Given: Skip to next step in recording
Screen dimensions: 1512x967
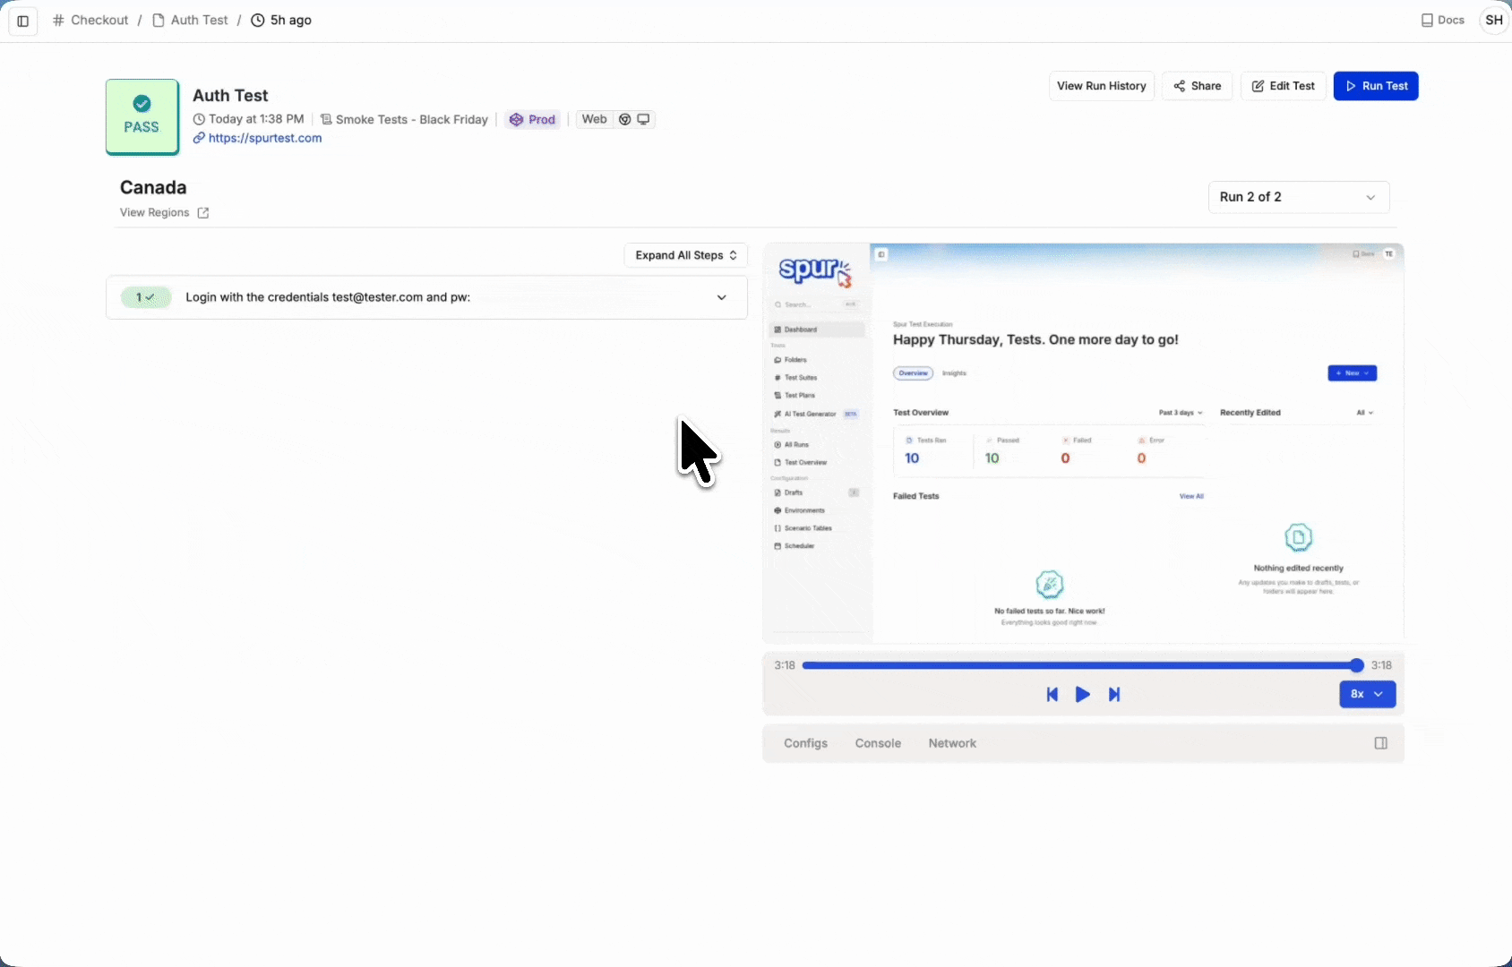Looking at the screenshot, I should (1114, 694).
